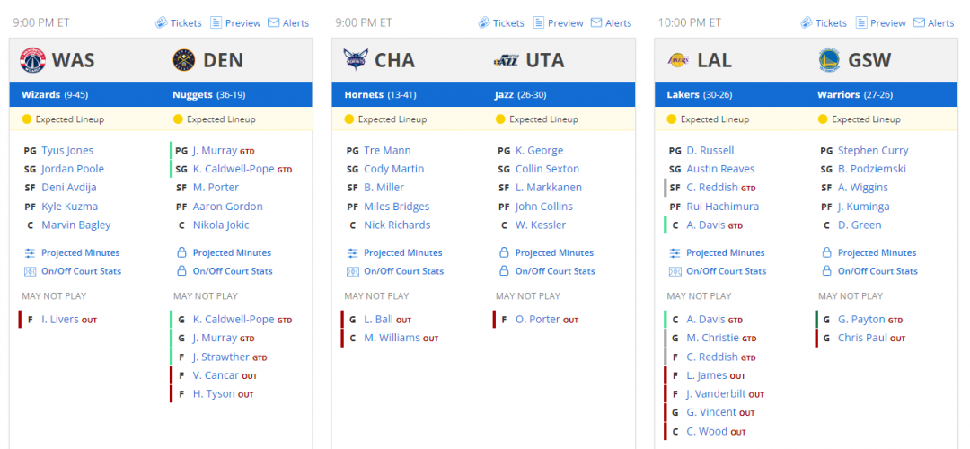Click the Denver Nuggets team logo
The width and height of the screenshot is (970, 449).
(185, 60)
